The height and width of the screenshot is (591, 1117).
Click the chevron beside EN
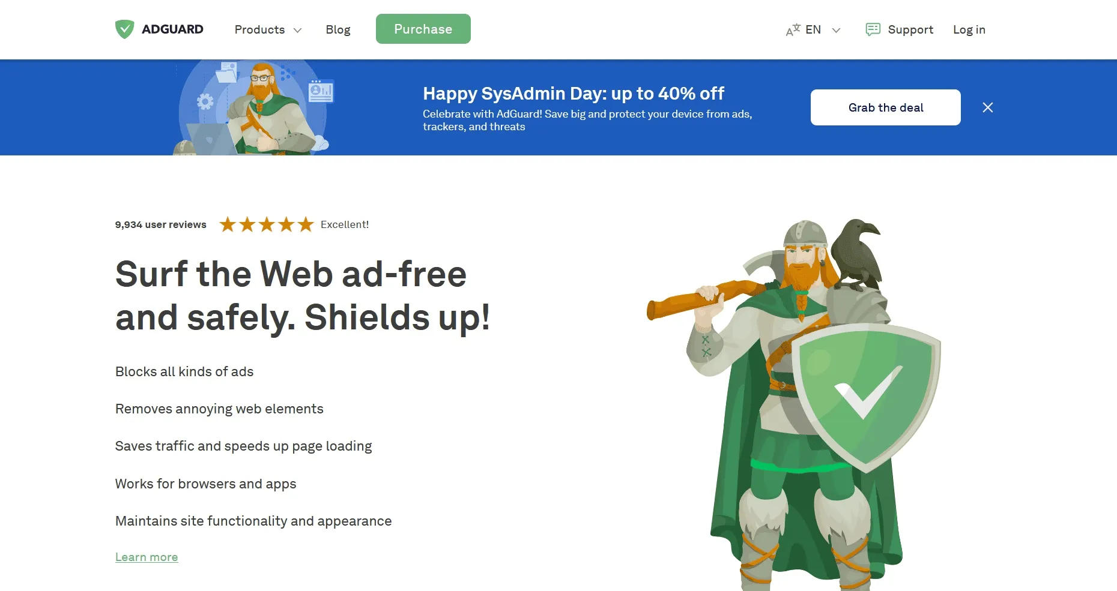pyautogui.click(x=836, y=30)
